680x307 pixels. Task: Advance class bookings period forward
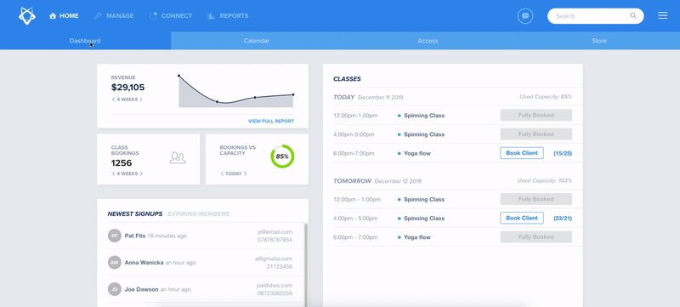141,173
